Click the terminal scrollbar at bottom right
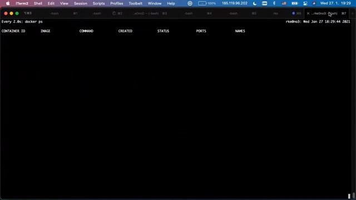Viewport: 356px width, 200px height. (354, 196)
